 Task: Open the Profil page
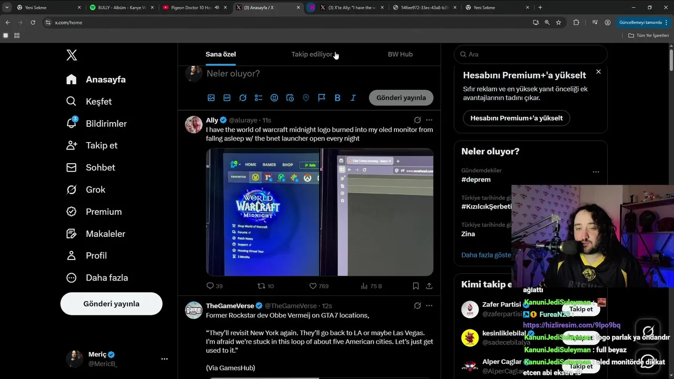point(86,256)
